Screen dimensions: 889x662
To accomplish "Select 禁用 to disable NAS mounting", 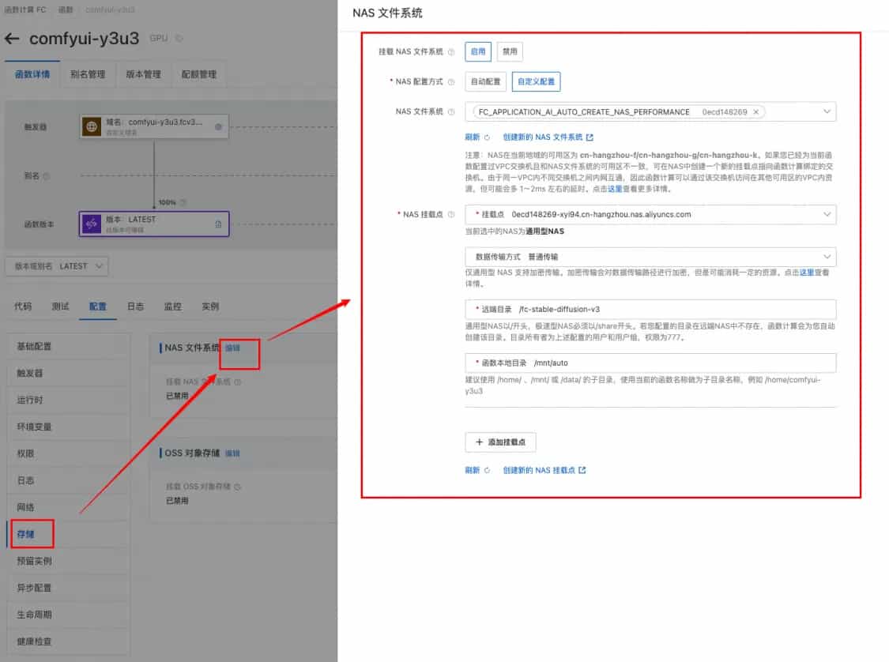I will tap(510, 52).
